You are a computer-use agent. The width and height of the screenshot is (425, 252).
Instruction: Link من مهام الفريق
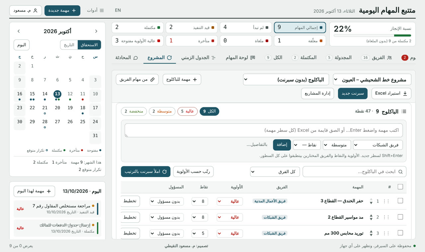pos(137,80)
